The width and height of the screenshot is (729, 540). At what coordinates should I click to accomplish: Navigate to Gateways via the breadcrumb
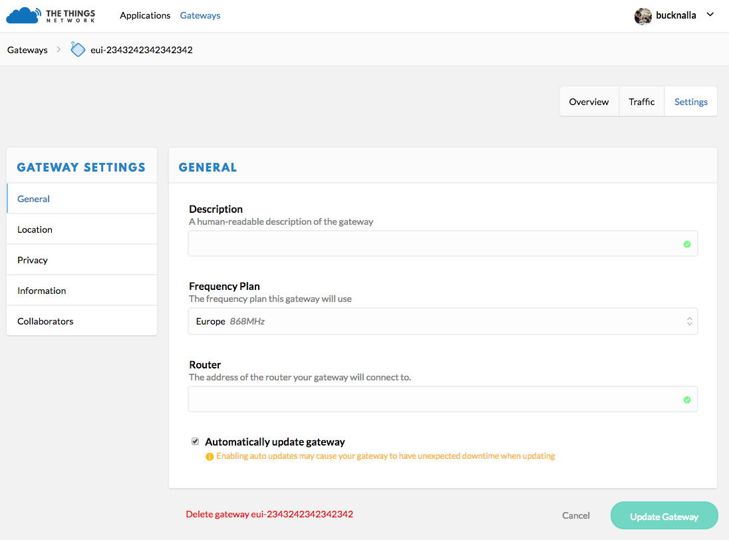[27, 49]
